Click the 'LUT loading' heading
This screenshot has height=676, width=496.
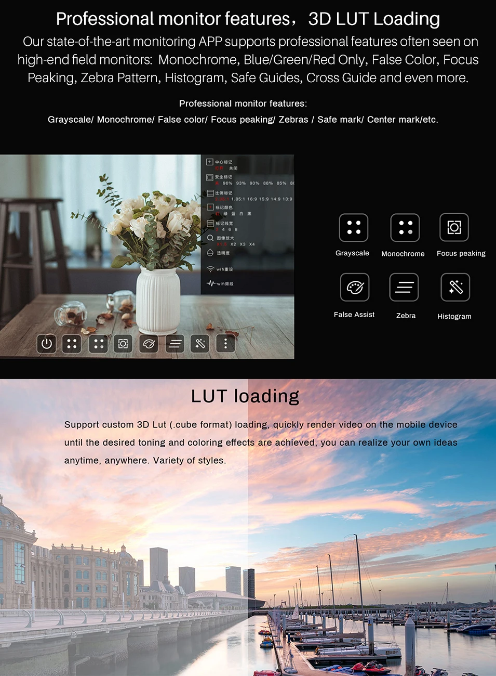[x=245, y=396]
